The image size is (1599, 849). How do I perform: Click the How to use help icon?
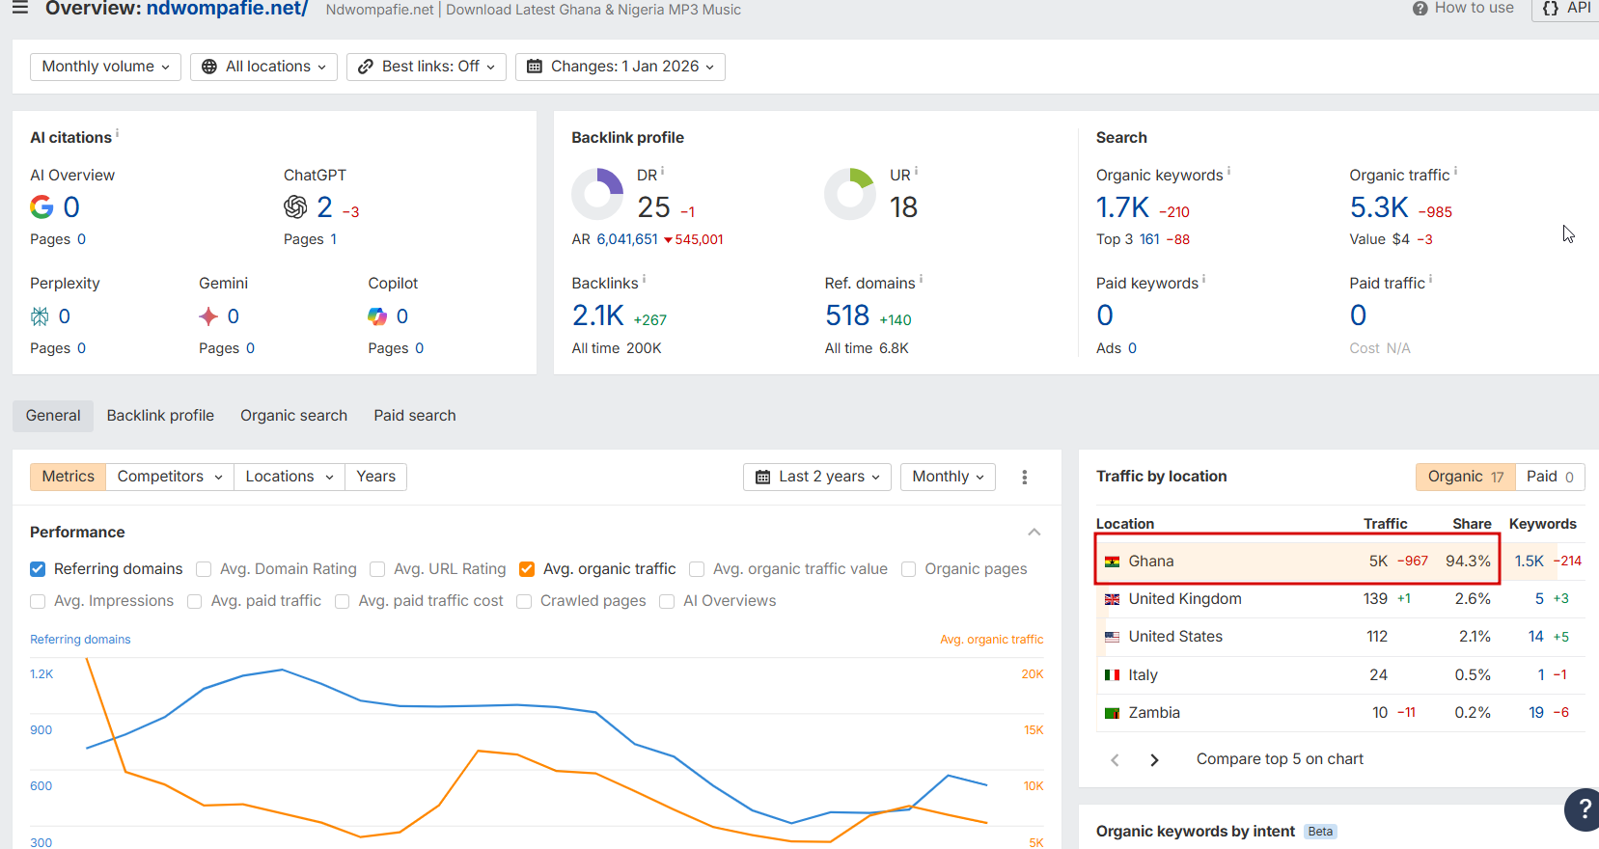(x=1420, y=9)
